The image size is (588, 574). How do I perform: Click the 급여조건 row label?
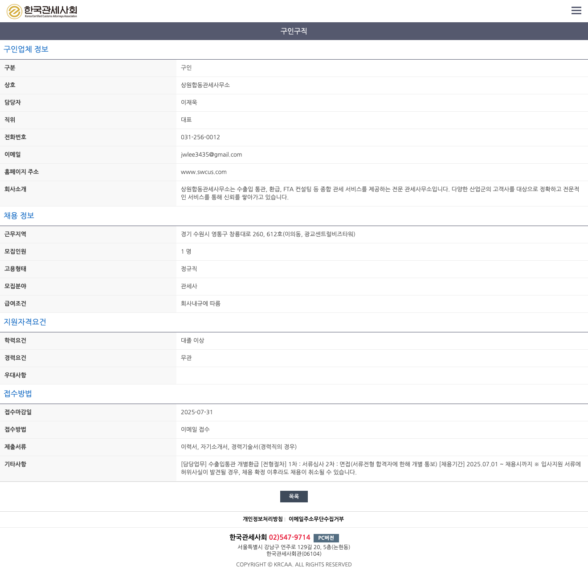click(x=15, y=303)
